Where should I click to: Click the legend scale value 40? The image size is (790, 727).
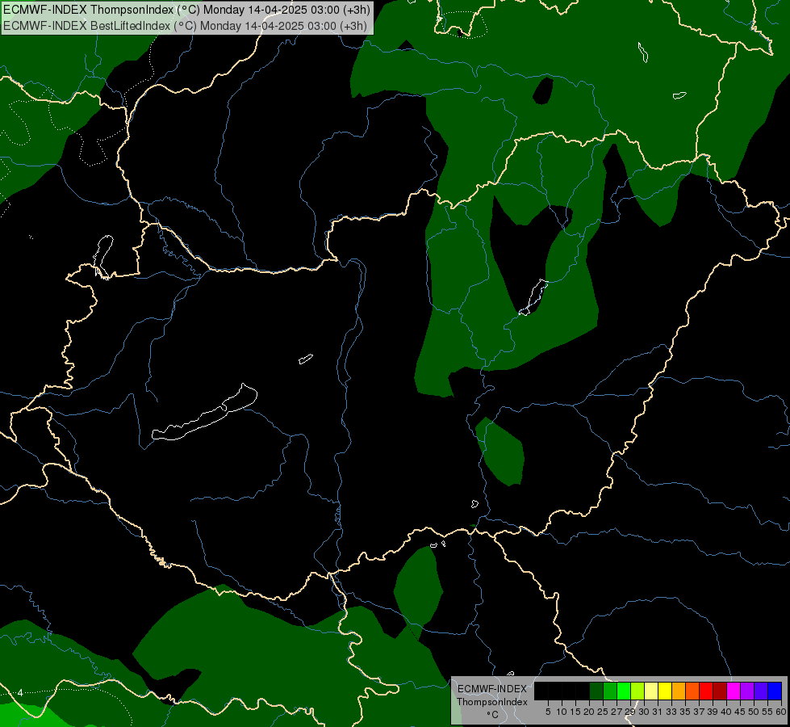click(726, 712)
